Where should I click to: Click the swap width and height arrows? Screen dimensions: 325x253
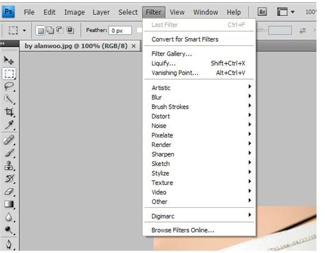302,30
